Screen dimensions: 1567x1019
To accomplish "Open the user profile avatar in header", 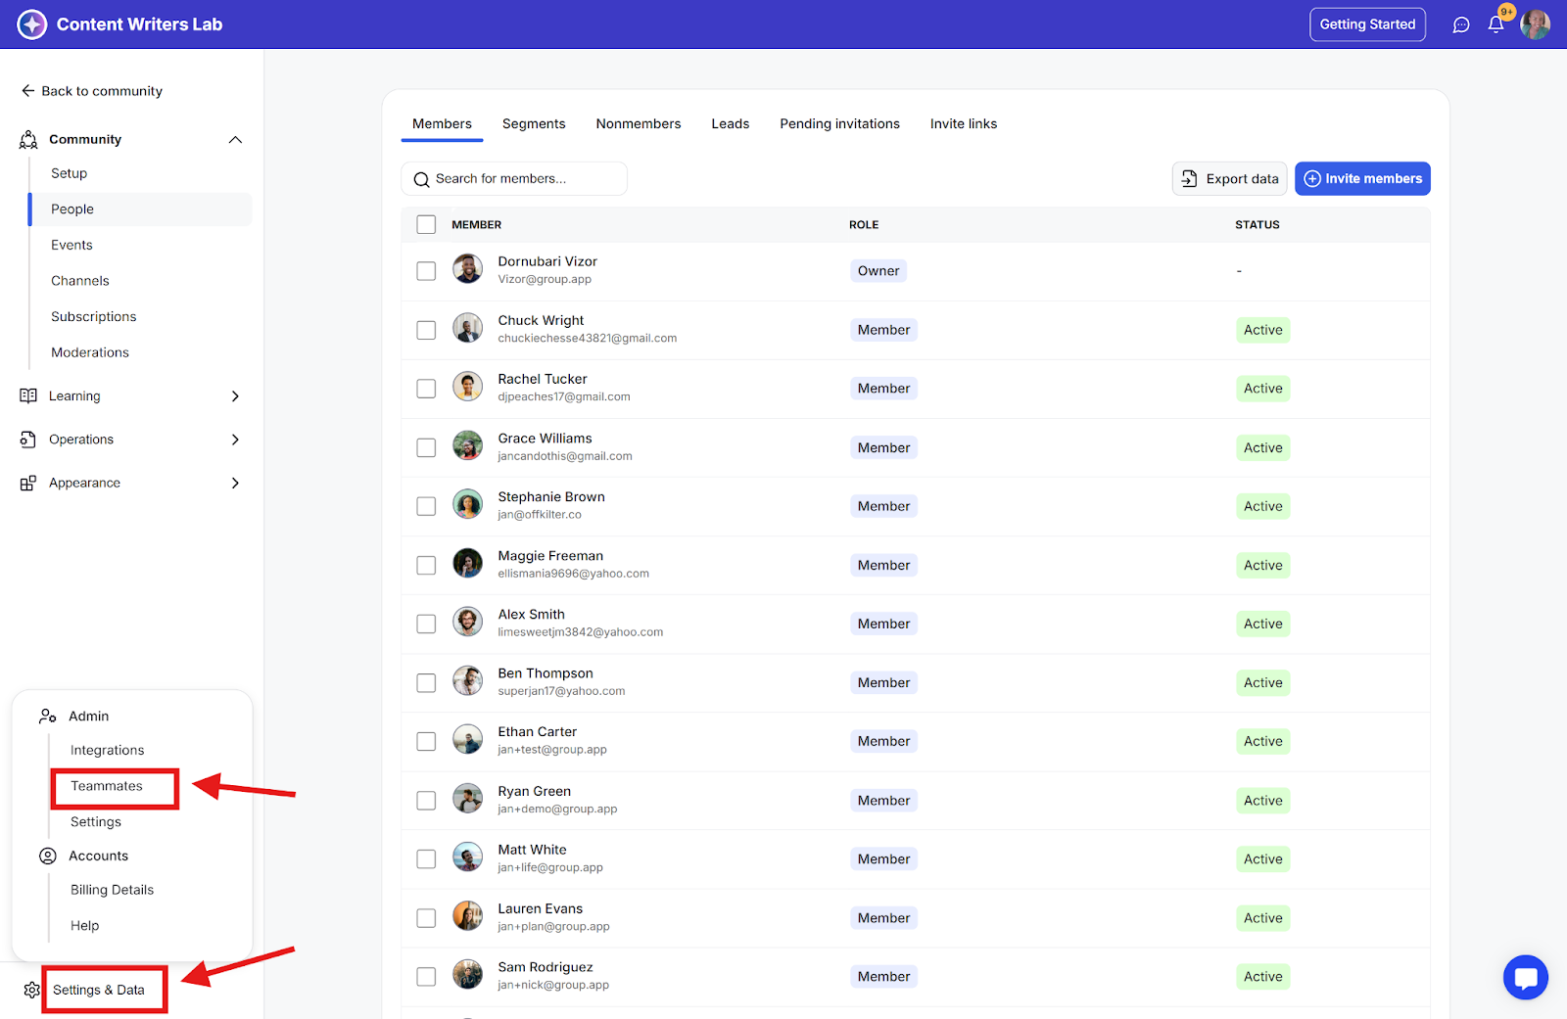I will point(1535,24).
